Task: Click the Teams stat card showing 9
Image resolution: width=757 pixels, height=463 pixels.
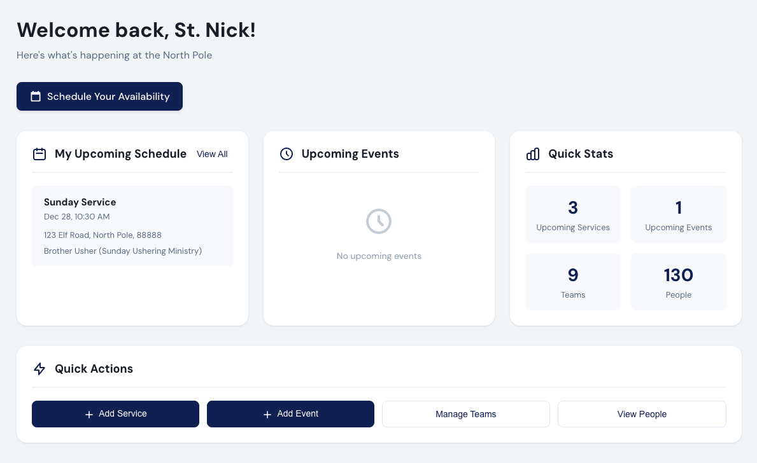Action: [572, 282]
